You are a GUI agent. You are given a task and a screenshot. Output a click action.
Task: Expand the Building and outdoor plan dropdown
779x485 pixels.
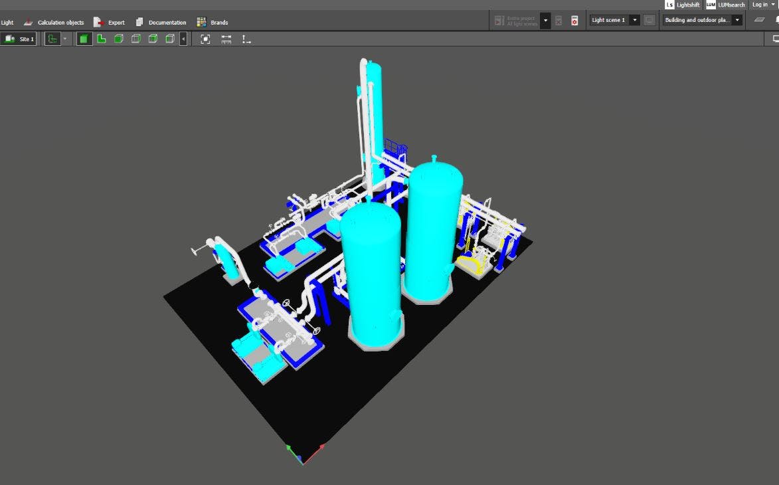737,20
